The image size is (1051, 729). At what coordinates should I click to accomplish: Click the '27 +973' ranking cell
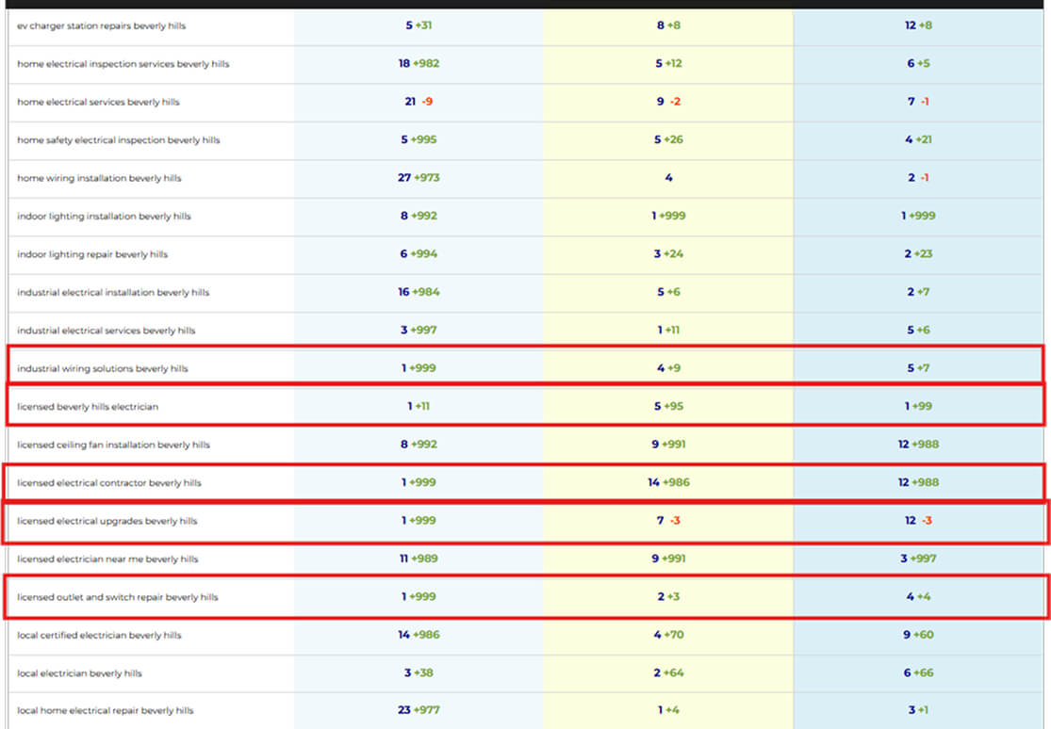(x=419, y=178)
